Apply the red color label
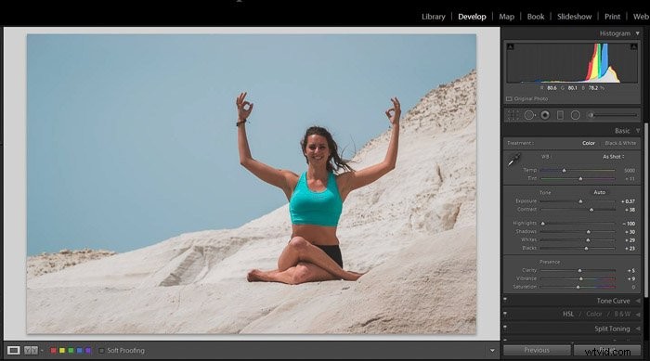This screenshot has height=361, width=650. tap(54, 351)
